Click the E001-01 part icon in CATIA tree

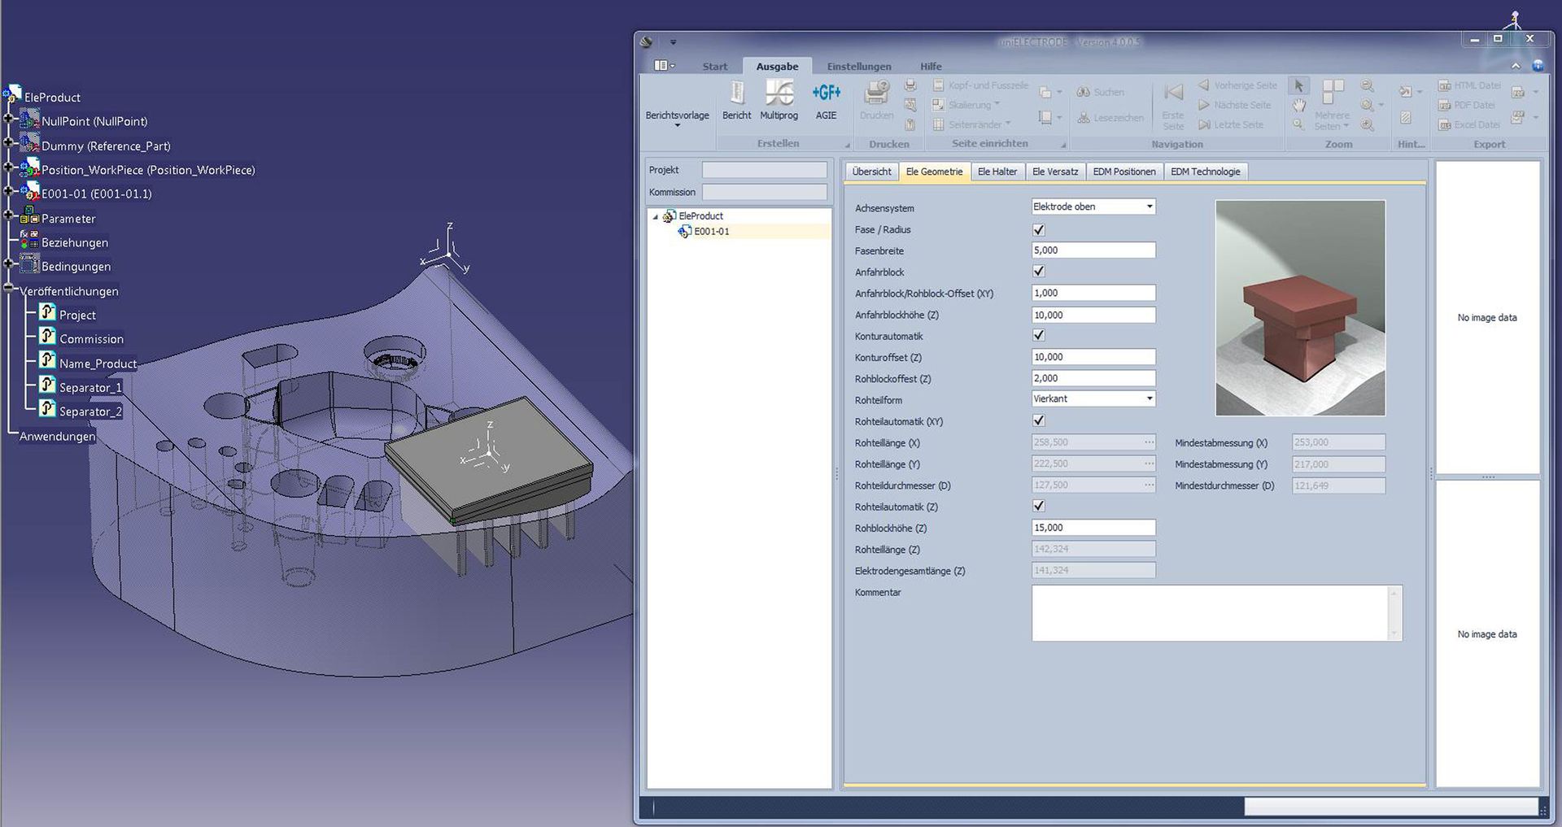[x=29, y=193]
